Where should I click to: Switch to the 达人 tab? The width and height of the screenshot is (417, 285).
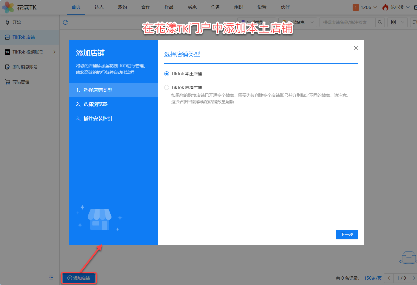[x=99, y=7]
